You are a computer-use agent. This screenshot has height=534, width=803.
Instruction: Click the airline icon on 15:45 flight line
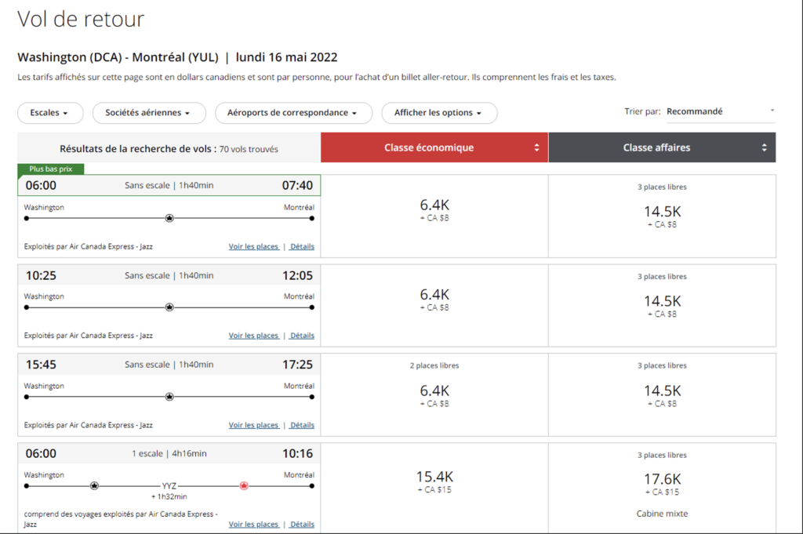169,397
